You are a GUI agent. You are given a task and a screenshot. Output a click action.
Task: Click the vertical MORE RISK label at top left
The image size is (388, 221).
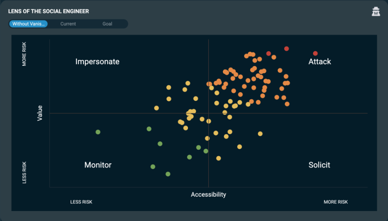[24, 54]
